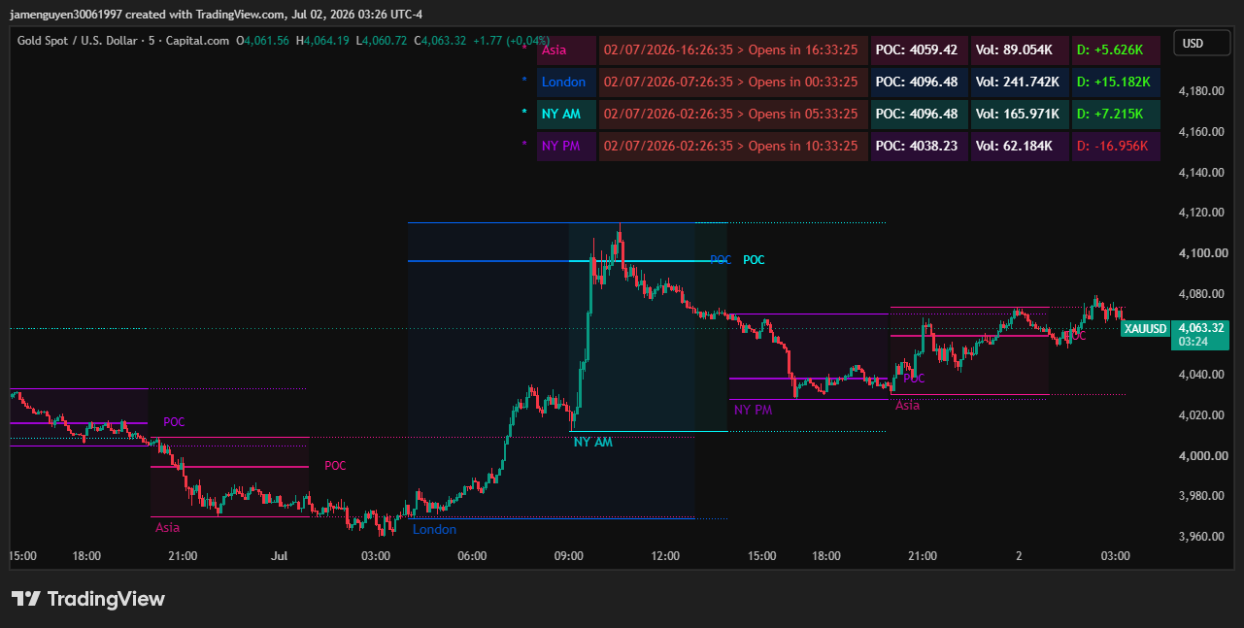Viewport: 1244px width, 628px height.
Task: Select the London cell in the sessions table
Action: pyautogui.click(x=566, y=82)
